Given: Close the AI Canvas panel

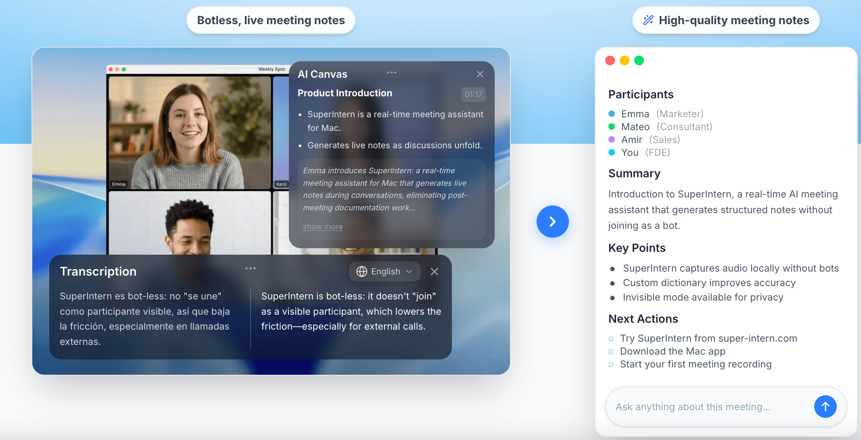Looking at the screenshot, I should tap(480, 74).
